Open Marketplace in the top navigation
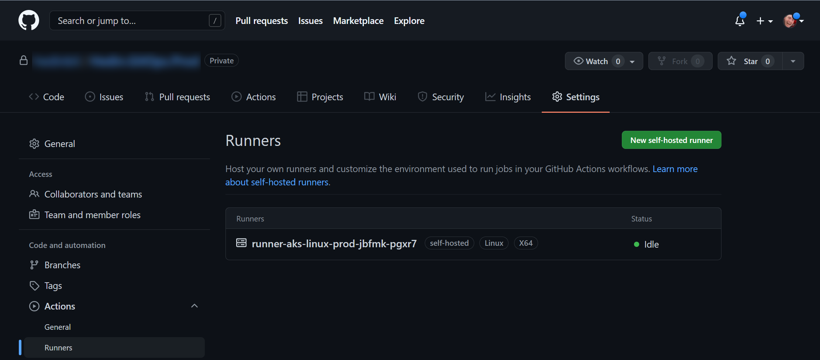Screen dimensions: 820x360 (x=358, y=21)
